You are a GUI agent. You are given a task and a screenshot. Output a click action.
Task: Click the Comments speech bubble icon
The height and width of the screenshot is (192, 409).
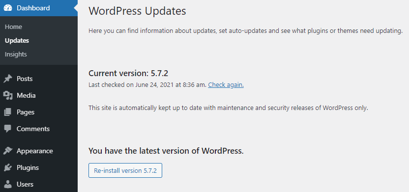[x=8, y=129]
